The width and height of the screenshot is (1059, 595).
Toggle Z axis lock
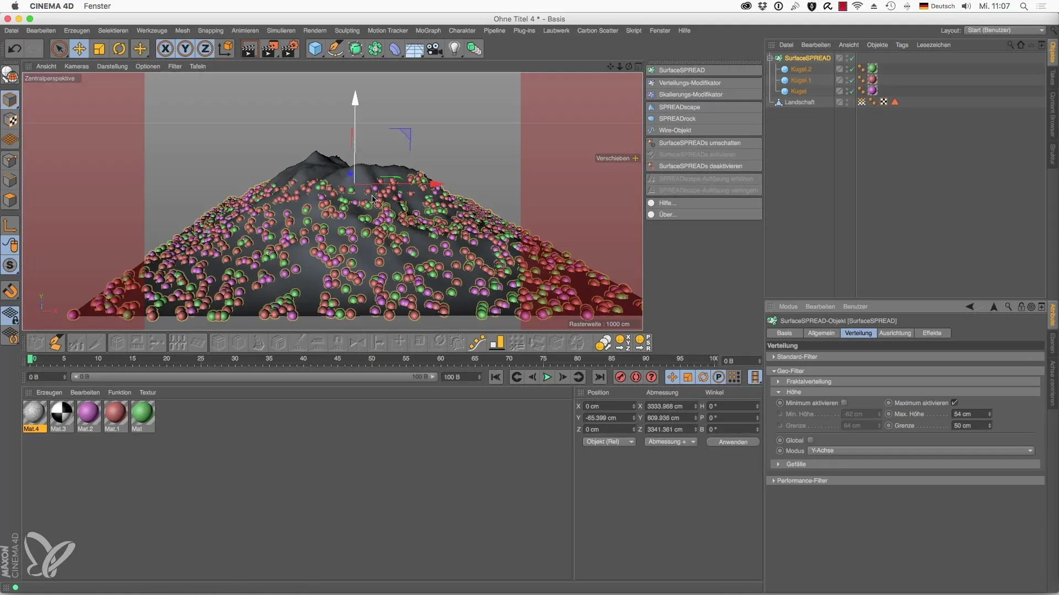tap(205, 49)
